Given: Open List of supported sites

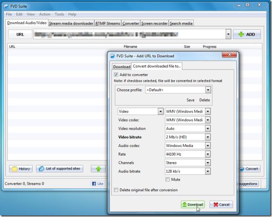Looking at the screenshot, I should tap(59, 168).
